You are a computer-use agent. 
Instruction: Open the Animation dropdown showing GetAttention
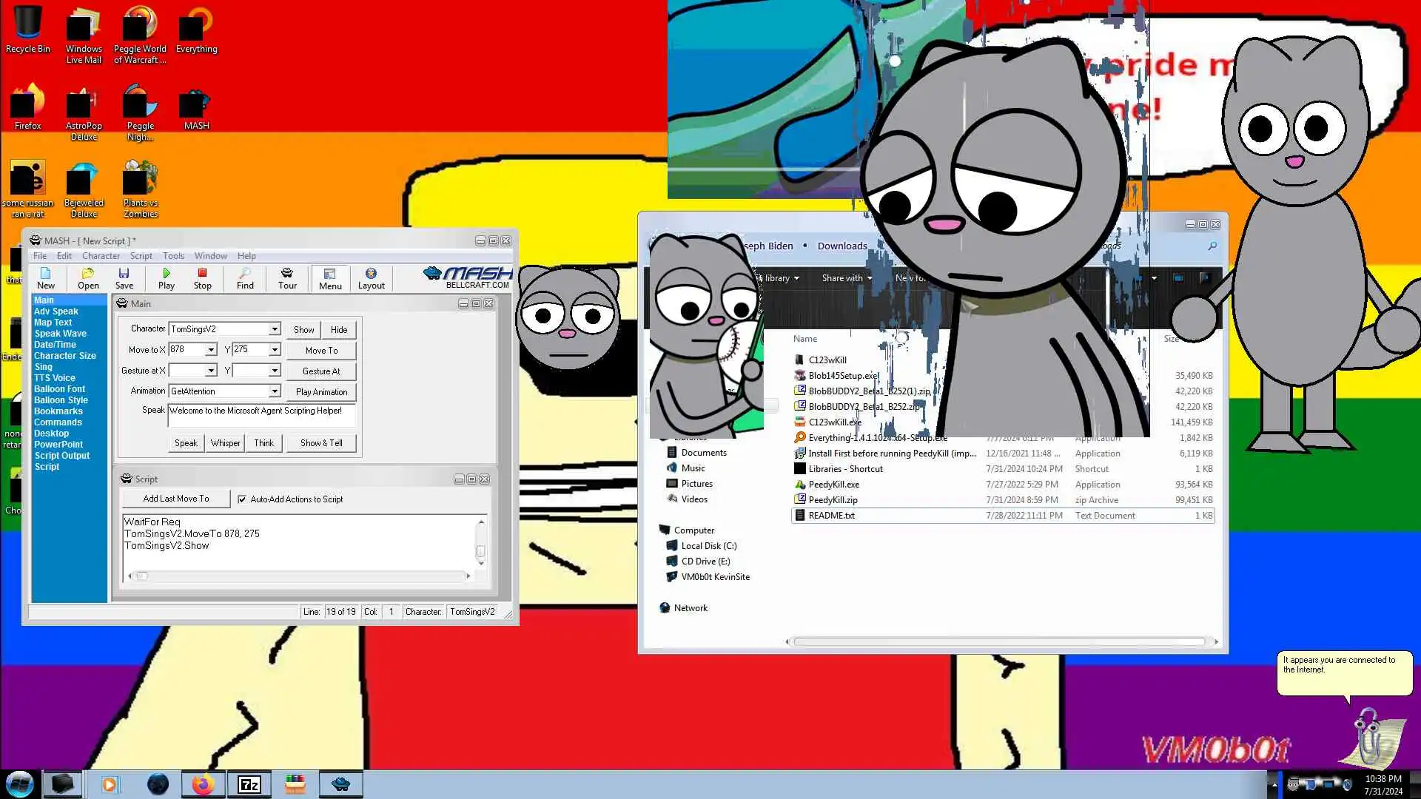tap(275, 391)
